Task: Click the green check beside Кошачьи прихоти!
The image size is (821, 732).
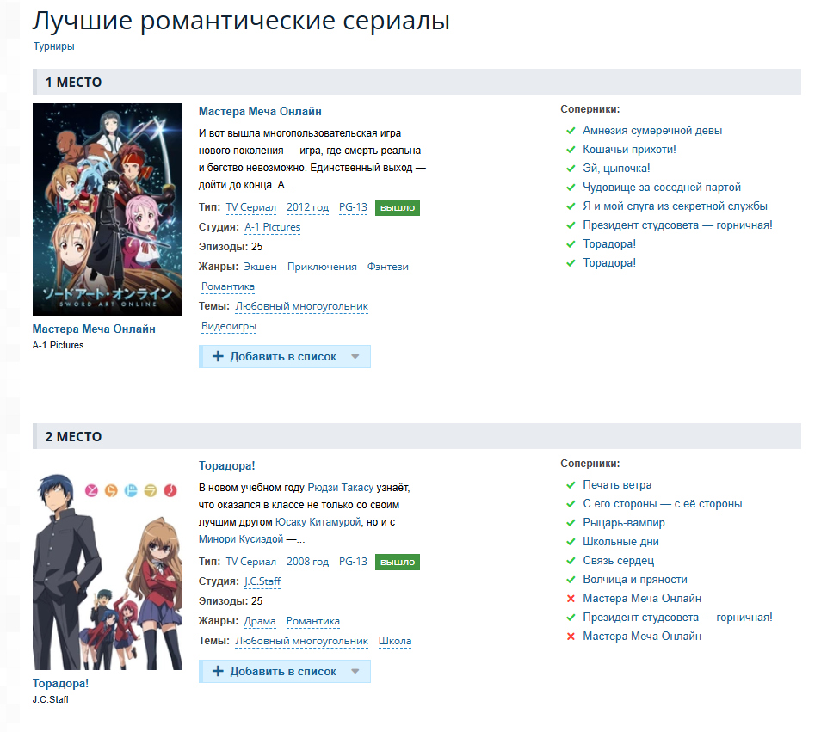Action: [571, 150]
